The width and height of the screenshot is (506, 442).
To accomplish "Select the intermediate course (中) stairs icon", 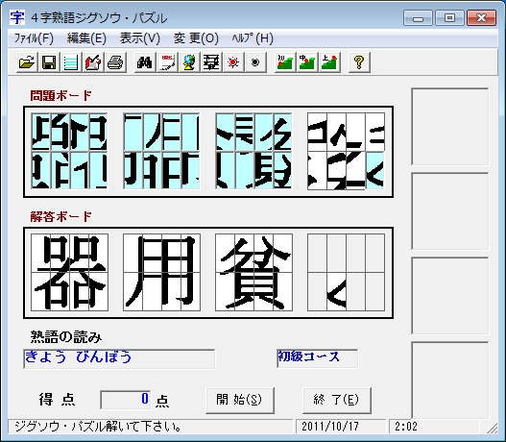I will point(307,62).
